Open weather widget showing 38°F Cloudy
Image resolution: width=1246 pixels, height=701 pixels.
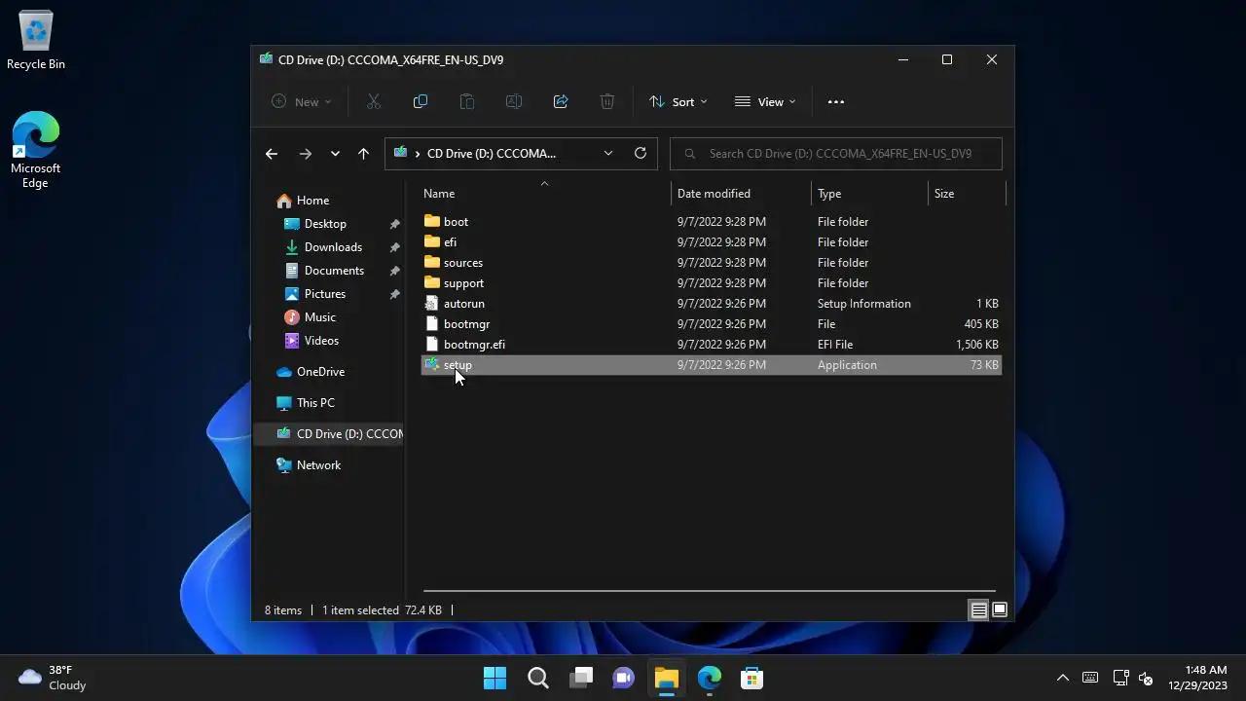tap(54, 678)
